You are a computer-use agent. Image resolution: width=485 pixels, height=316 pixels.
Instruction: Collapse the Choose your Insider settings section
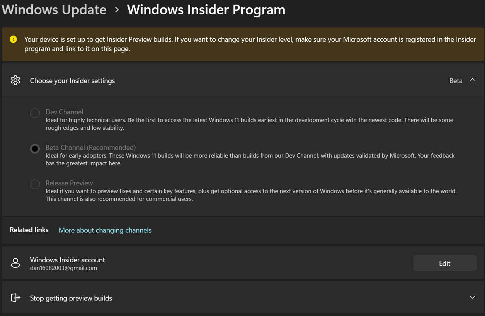point(472,80)
